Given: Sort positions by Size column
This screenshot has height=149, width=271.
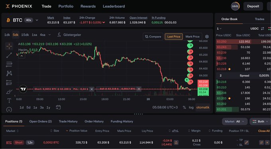Looking at the screenshot, I should point(55,131).
